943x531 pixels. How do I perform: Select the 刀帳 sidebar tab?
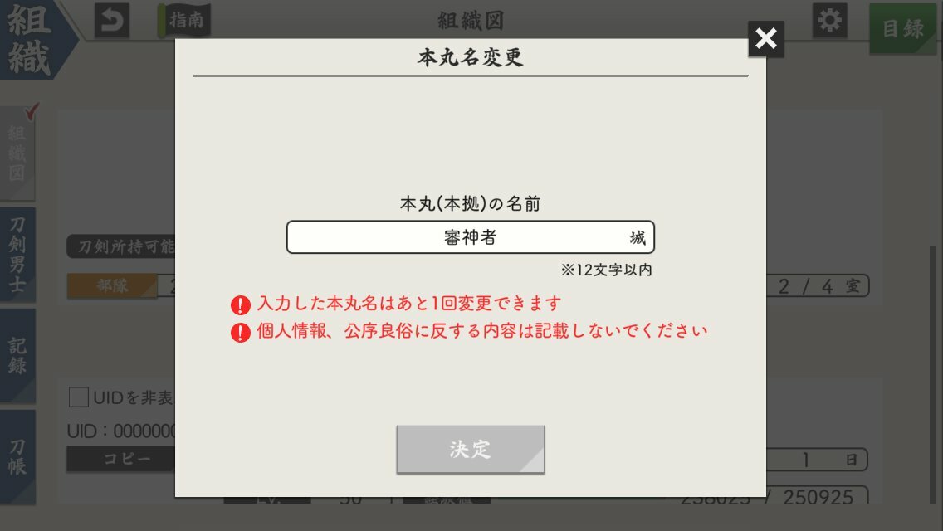(x=17, y=456)
